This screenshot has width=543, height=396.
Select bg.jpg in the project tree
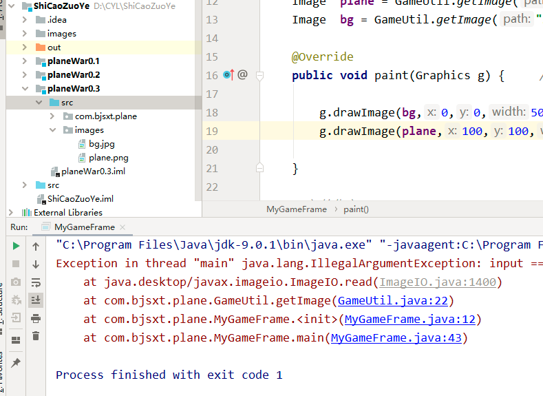tap(101, 144)
